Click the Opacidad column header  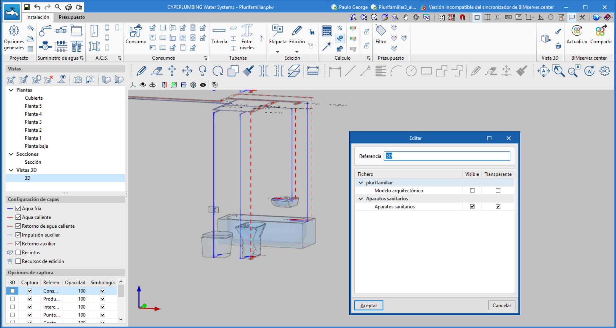(75, 283)
